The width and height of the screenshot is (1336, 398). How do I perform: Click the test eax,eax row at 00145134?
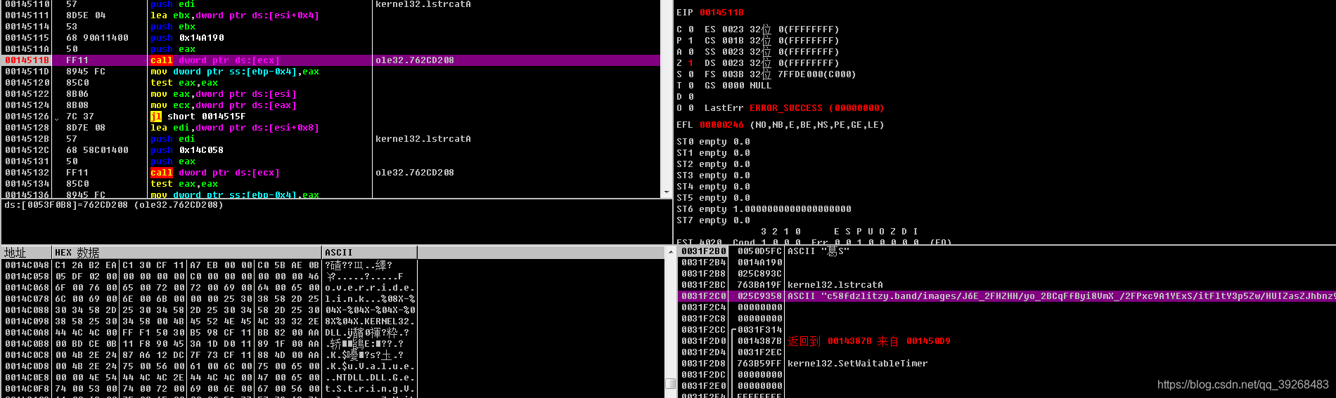330,184
